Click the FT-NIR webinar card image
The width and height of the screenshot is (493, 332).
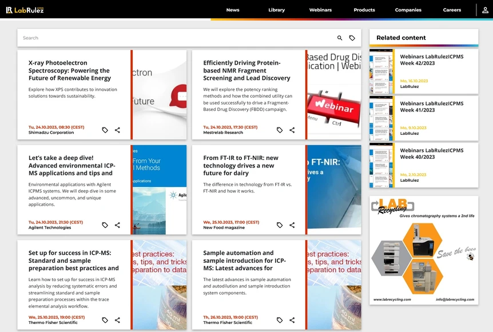click(334, 190)
